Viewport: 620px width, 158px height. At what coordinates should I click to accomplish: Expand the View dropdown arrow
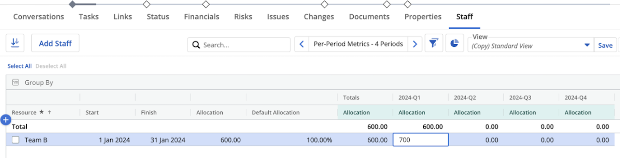click(587, 45)
